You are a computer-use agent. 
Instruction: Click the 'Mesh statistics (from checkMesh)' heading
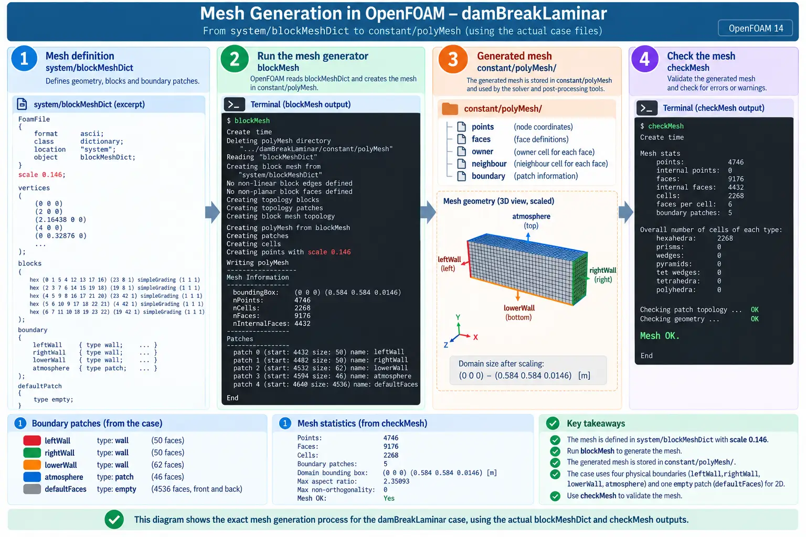[362, 423]
